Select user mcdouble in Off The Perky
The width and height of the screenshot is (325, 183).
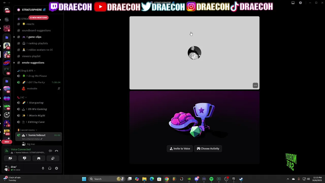41,88
